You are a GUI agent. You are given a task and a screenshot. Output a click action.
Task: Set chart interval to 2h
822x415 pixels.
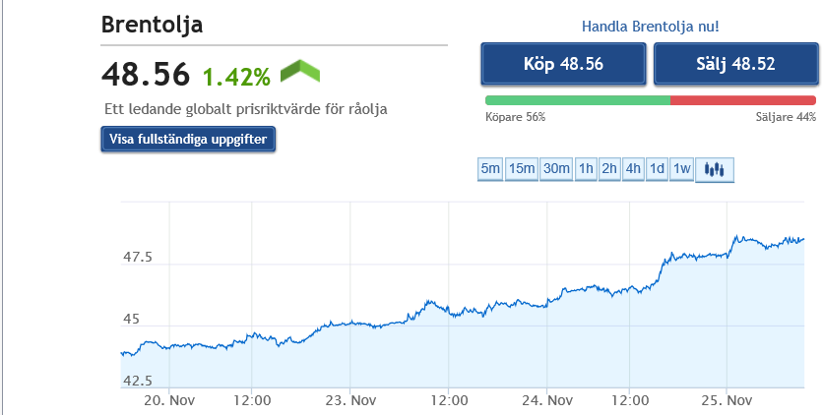pos(609,169)
